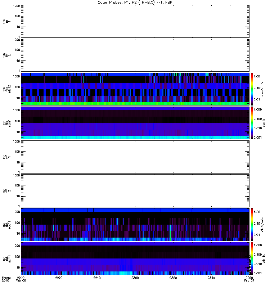Viewport: 270px width, 288px height.
Task: Click the 100 y-axis tick of thb fbk scm1 panel
Action: [x=17, y=121]
